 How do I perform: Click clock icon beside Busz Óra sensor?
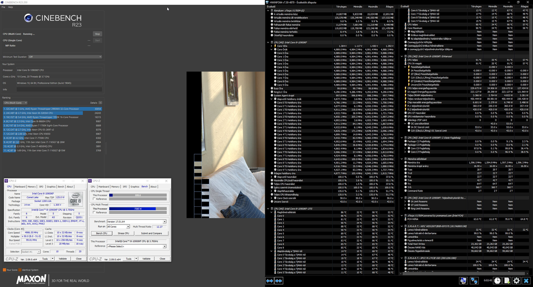pyautogui.click(x=272, y=88)
